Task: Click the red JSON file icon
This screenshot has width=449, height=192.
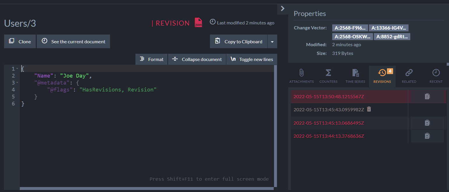Action: pos(198,22)
